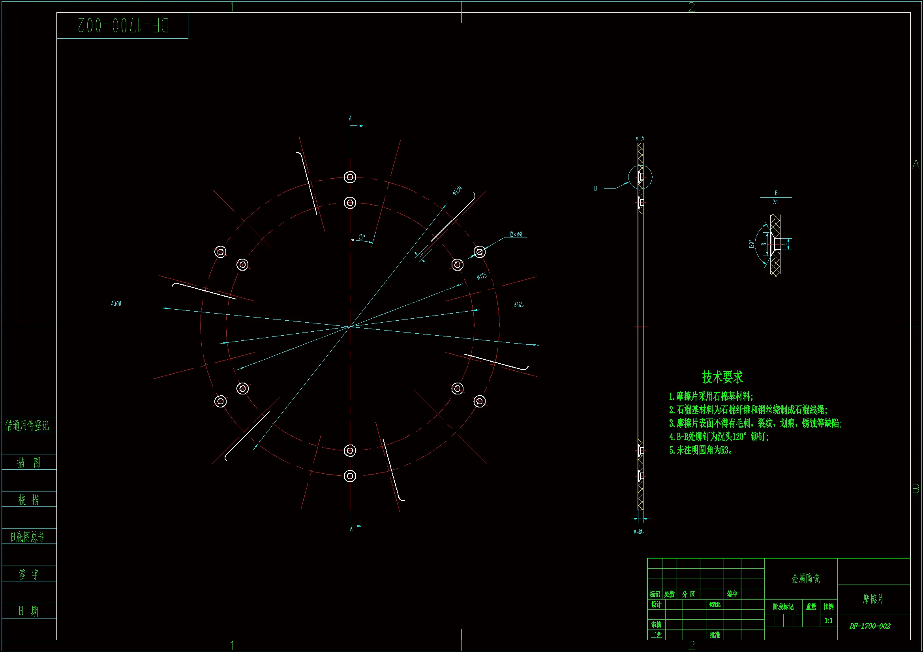Select the 2:1 scale text under B

775,202
